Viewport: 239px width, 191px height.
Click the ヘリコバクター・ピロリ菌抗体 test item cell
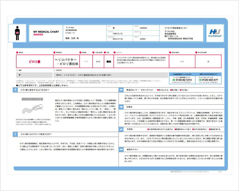coord(66,62)
